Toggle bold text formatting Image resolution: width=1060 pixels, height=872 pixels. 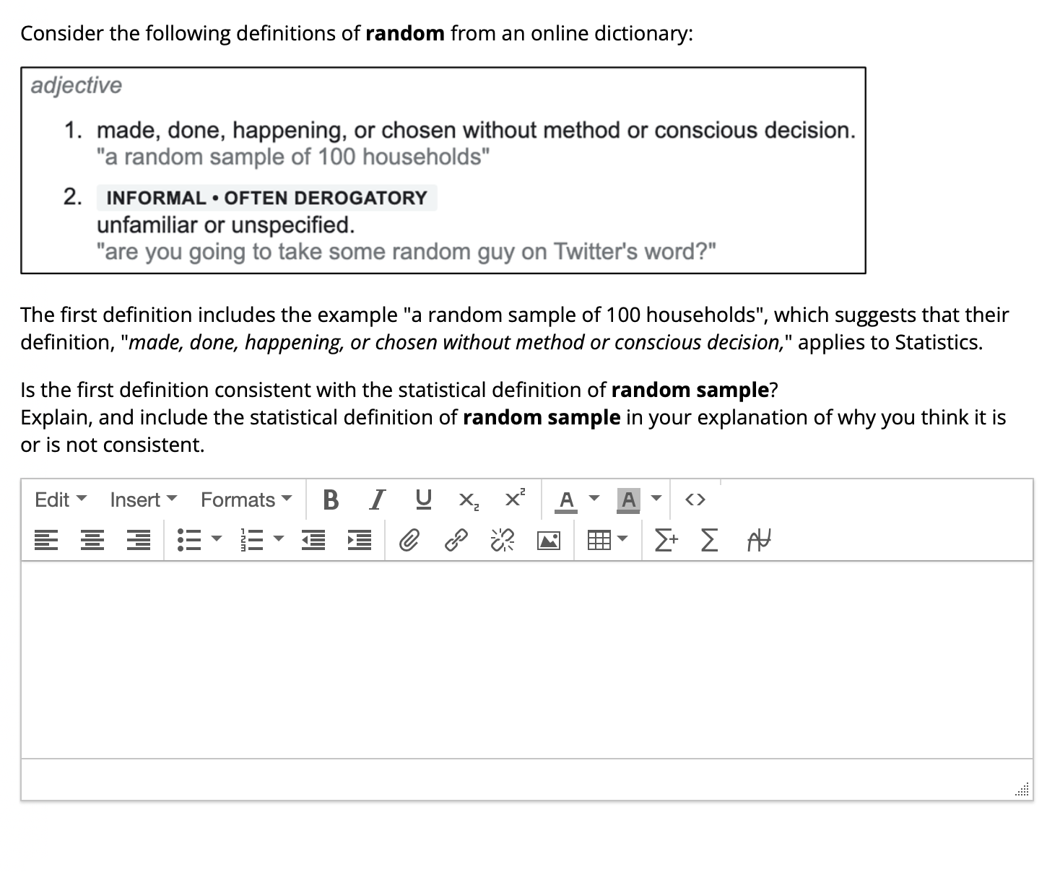pos(331,499)
